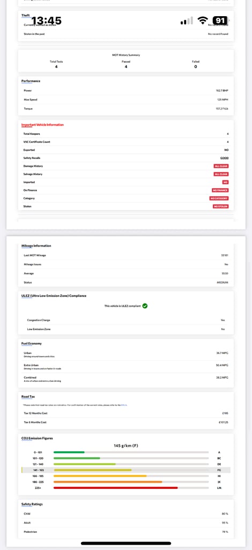Click the green ULEZ compliant checkmark icon
The image size is (252, 550).
coord(145,306)
